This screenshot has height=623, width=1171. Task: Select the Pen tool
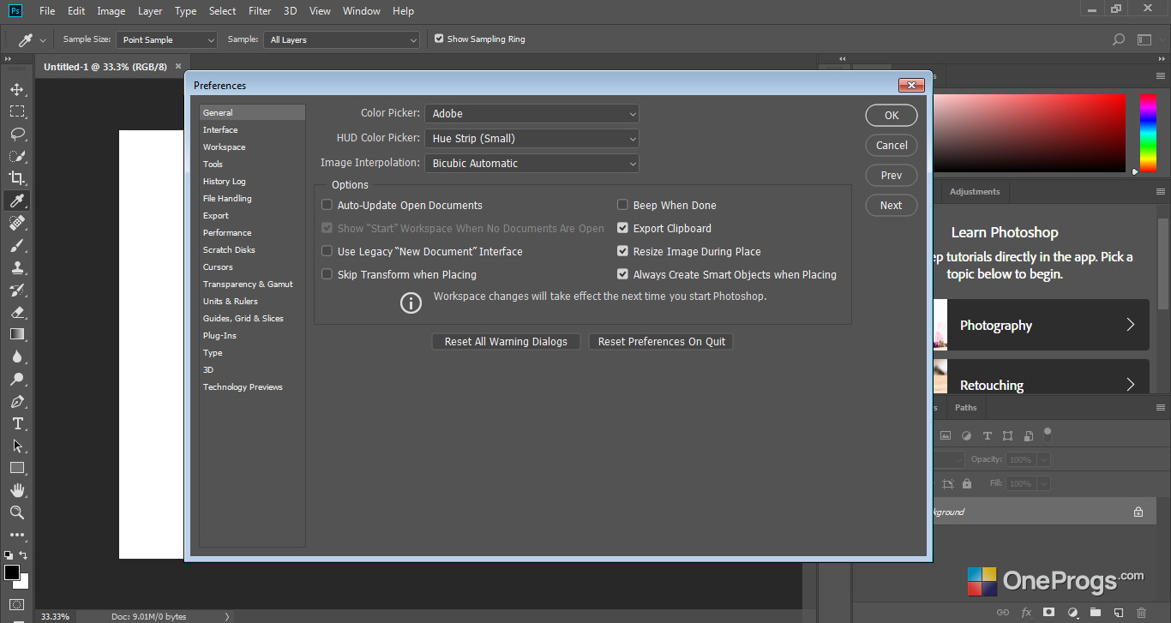click(x=17, y=401)
